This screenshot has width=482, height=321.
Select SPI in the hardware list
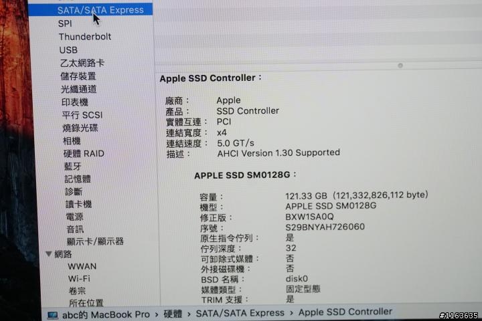(65, 23)
